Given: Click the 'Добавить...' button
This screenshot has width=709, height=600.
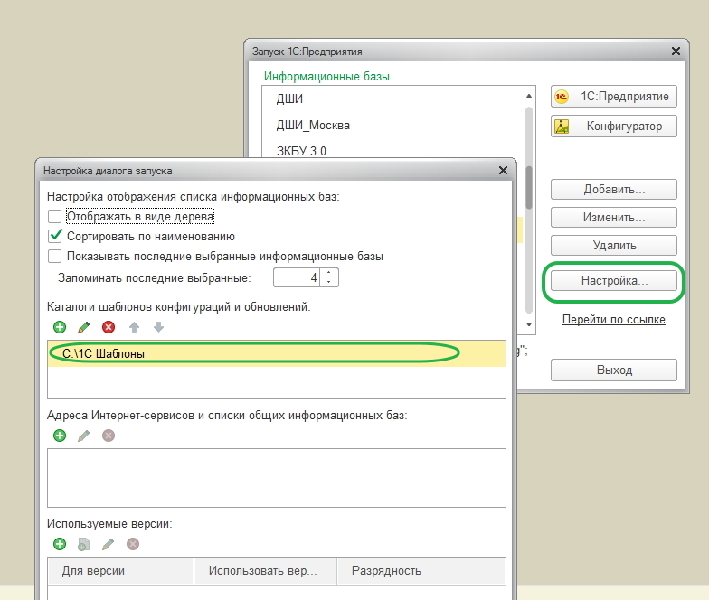Looking at the screenshot, I should 613,190.
